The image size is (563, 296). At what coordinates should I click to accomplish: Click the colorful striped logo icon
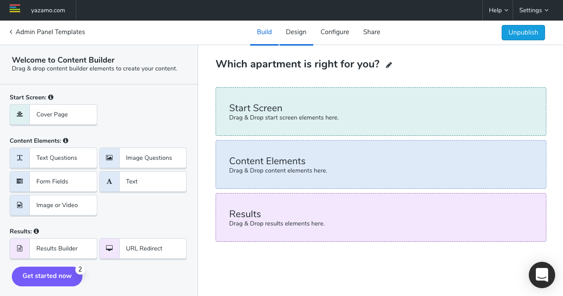pyautogui.click(x=15, y=8)
